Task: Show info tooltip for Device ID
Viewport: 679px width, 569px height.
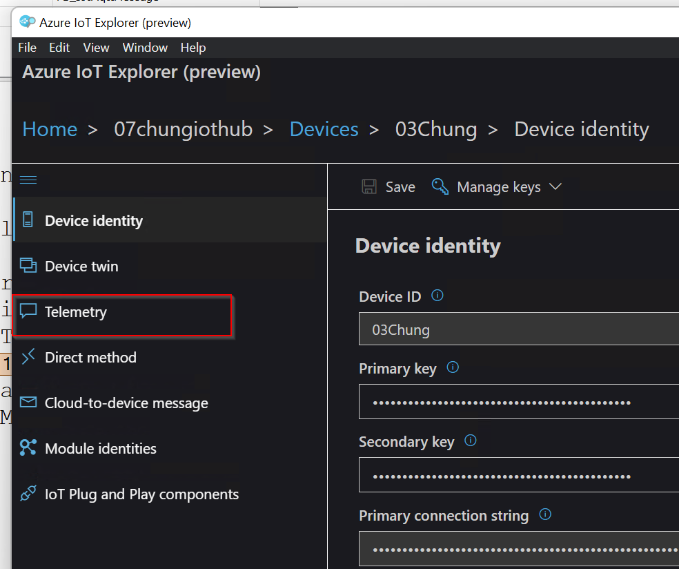Action: (437, 296)
